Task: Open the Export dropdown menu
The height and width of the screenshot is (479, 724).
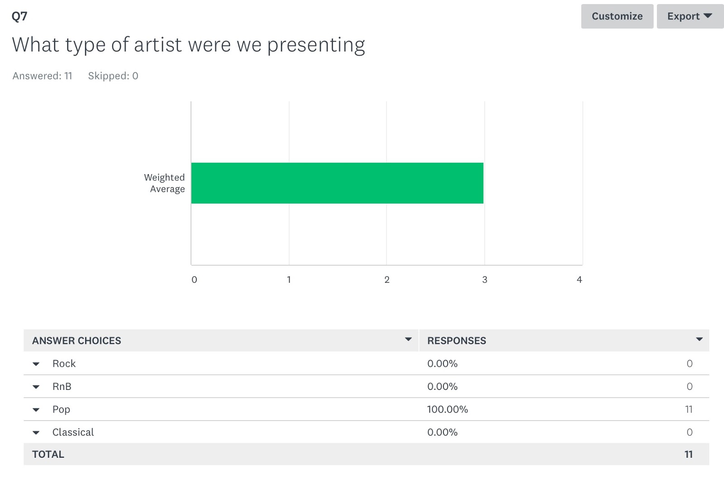Action: 690,16
